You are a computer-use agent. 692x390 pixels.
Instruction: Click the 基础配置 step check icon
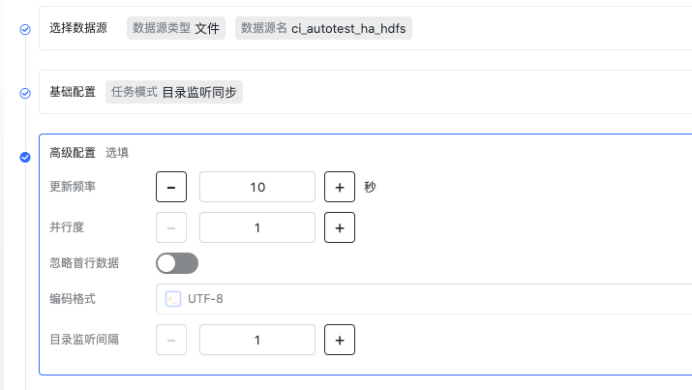pyautogui.click(x=25, y=93)
